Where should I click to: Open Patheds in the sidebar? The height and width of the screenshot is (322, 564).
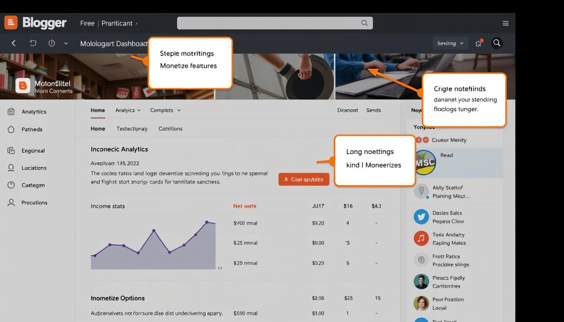(32, 129)
